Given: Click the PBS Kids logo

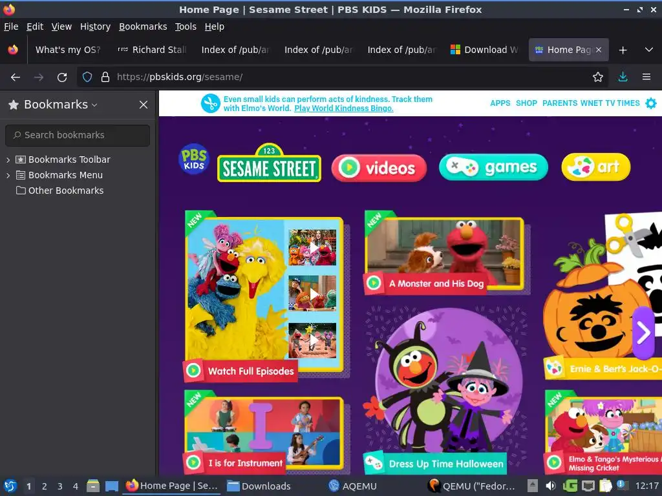Looking at the screenshot, I should (x=194, y=159).
